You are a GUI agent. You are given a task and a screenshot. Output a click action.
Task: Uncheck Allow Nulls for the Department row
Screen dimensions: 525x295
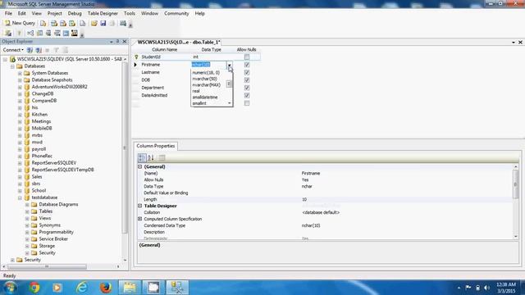pos(247,88)
